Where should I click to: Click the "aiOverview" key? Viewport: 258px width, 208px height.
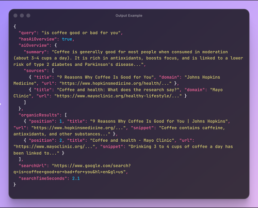pos(34,46)
